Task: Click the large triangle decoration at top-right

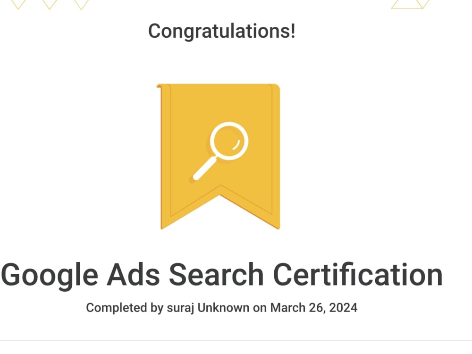Action: pyautogui.click(x=410, y=4)
